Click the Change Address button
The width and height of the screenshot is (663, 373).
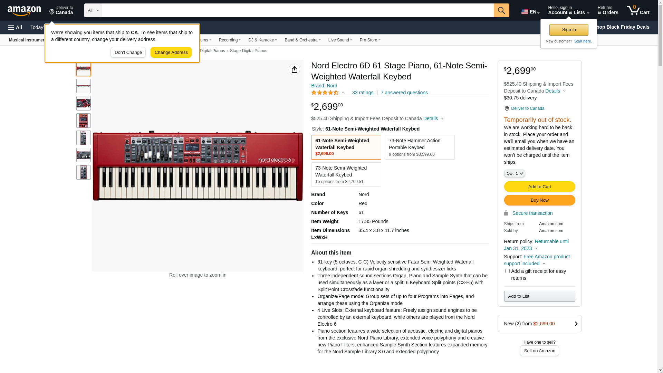coord(171,52)
